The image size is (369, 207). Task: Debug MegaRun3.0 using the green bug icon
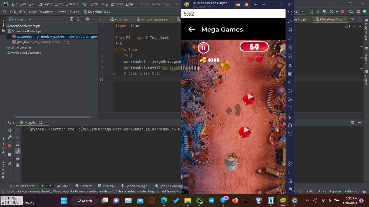point(318,12)
